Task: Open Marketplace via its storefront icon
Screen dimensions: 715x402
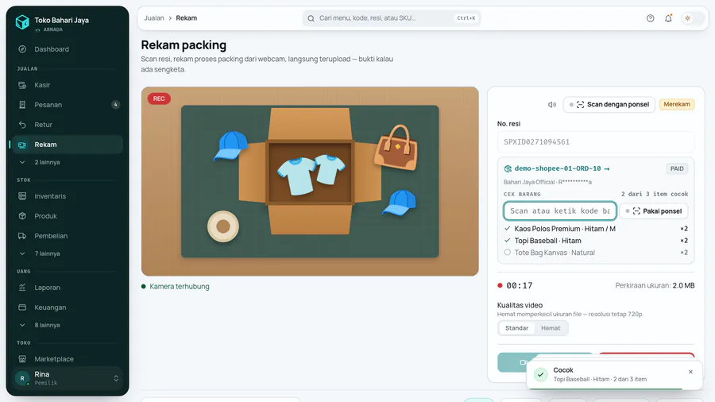Action: click(22, 358)
